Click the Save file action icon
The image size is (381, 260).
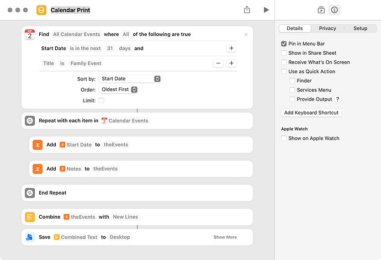[x=30, y=237]
